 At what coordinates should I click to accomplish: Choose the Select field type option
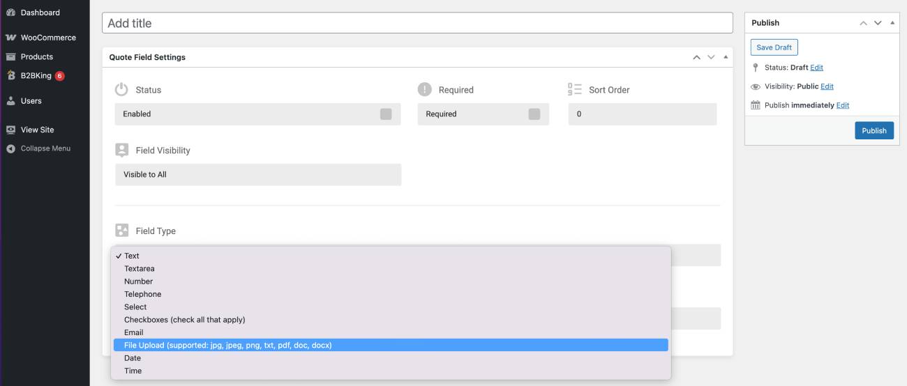[x=391, y=307]
